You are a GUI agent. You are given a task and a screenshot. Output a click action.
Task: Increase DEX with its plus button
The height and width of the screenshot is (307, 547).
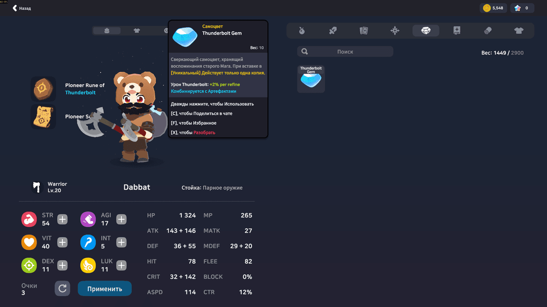62,265
